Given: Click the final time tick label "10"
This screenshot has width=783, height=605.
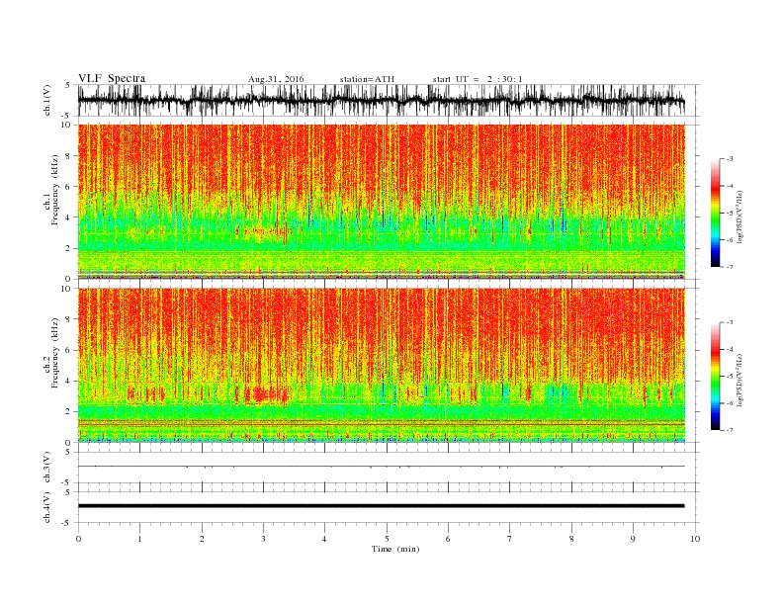Looking at the screenshot, I should 695,539.
